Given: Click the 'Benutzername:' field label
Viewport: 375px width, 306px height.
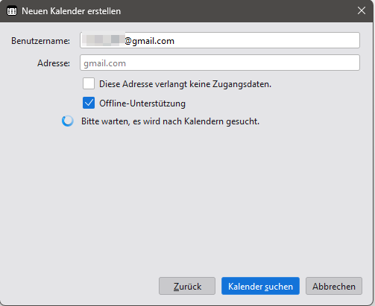Looking at the screenshot, I should click(x=40, y=41).
